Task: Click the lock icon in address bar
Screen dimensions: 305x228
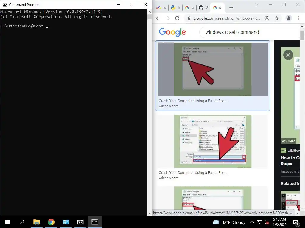Action: [189, 18]
